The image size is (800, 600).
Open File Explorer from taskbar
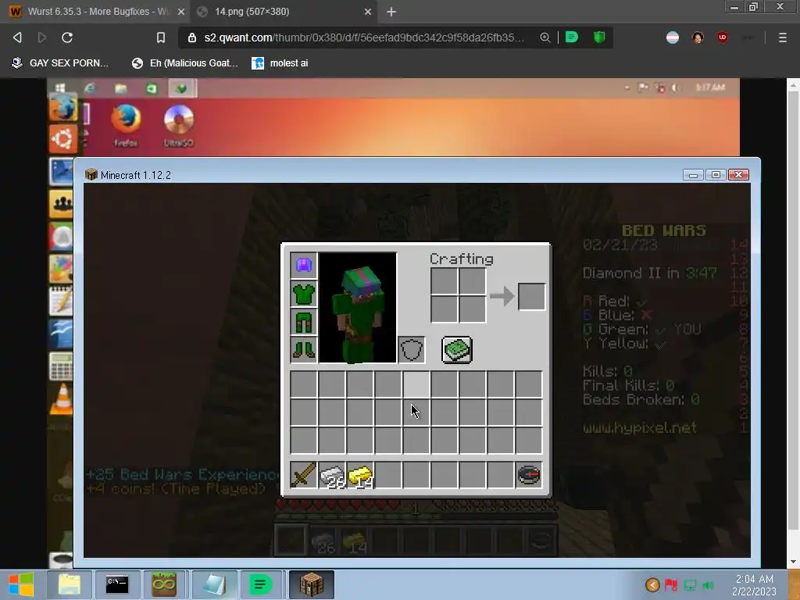click(70, 584)
